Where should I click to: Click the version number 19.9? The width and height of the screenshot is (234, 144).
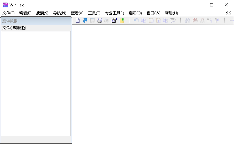click(x=227, y=13)
